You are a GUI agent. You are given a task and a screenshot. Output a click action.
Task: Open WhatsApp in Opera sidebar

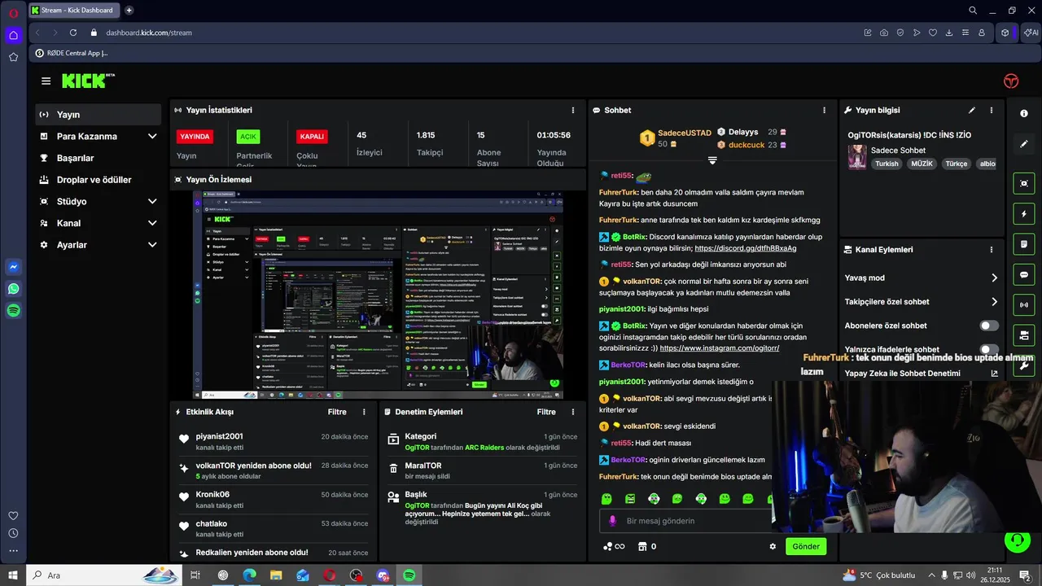13,289
